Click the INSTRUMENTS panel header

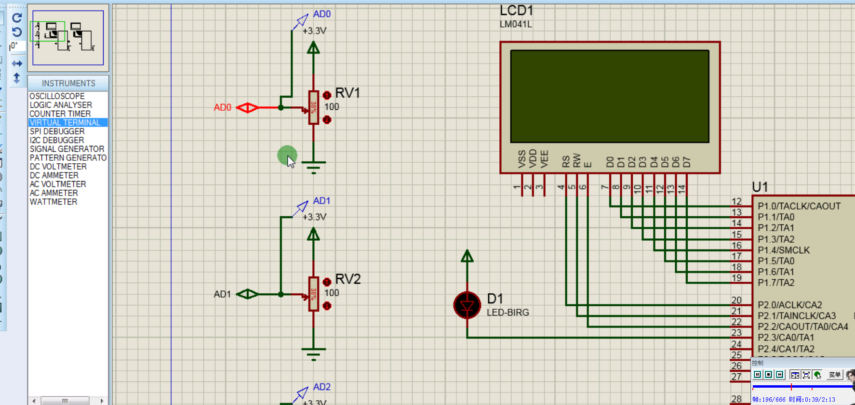68,83
